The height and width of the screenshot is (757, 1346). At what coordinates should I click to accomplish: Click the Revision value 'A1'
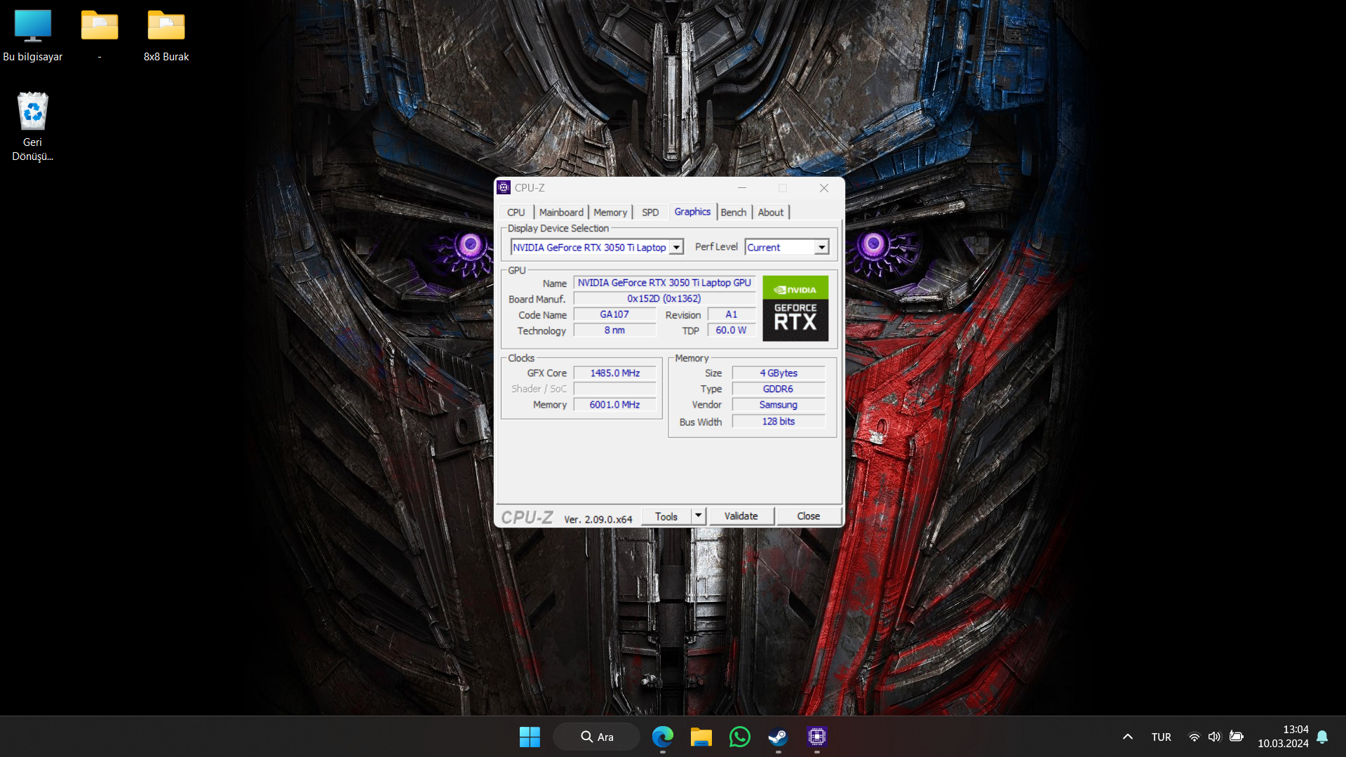point(732,314)
